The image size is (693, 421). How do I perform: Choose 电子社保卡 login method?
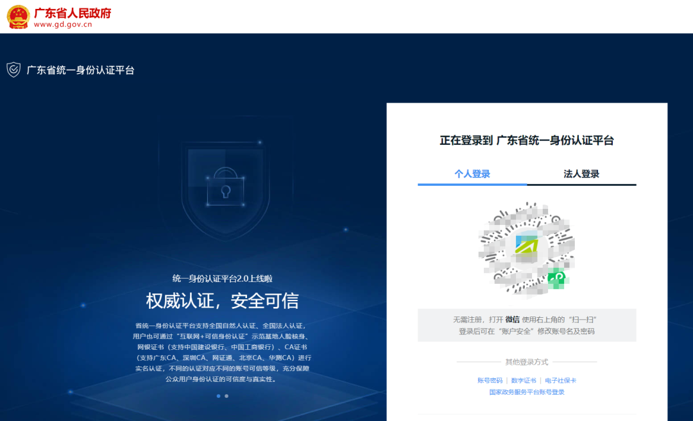click(560, 381)
